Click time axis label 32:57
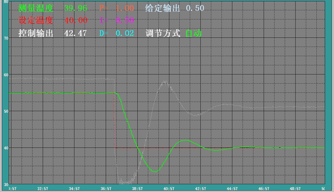334x192 pixels. (x=43, y=189)
